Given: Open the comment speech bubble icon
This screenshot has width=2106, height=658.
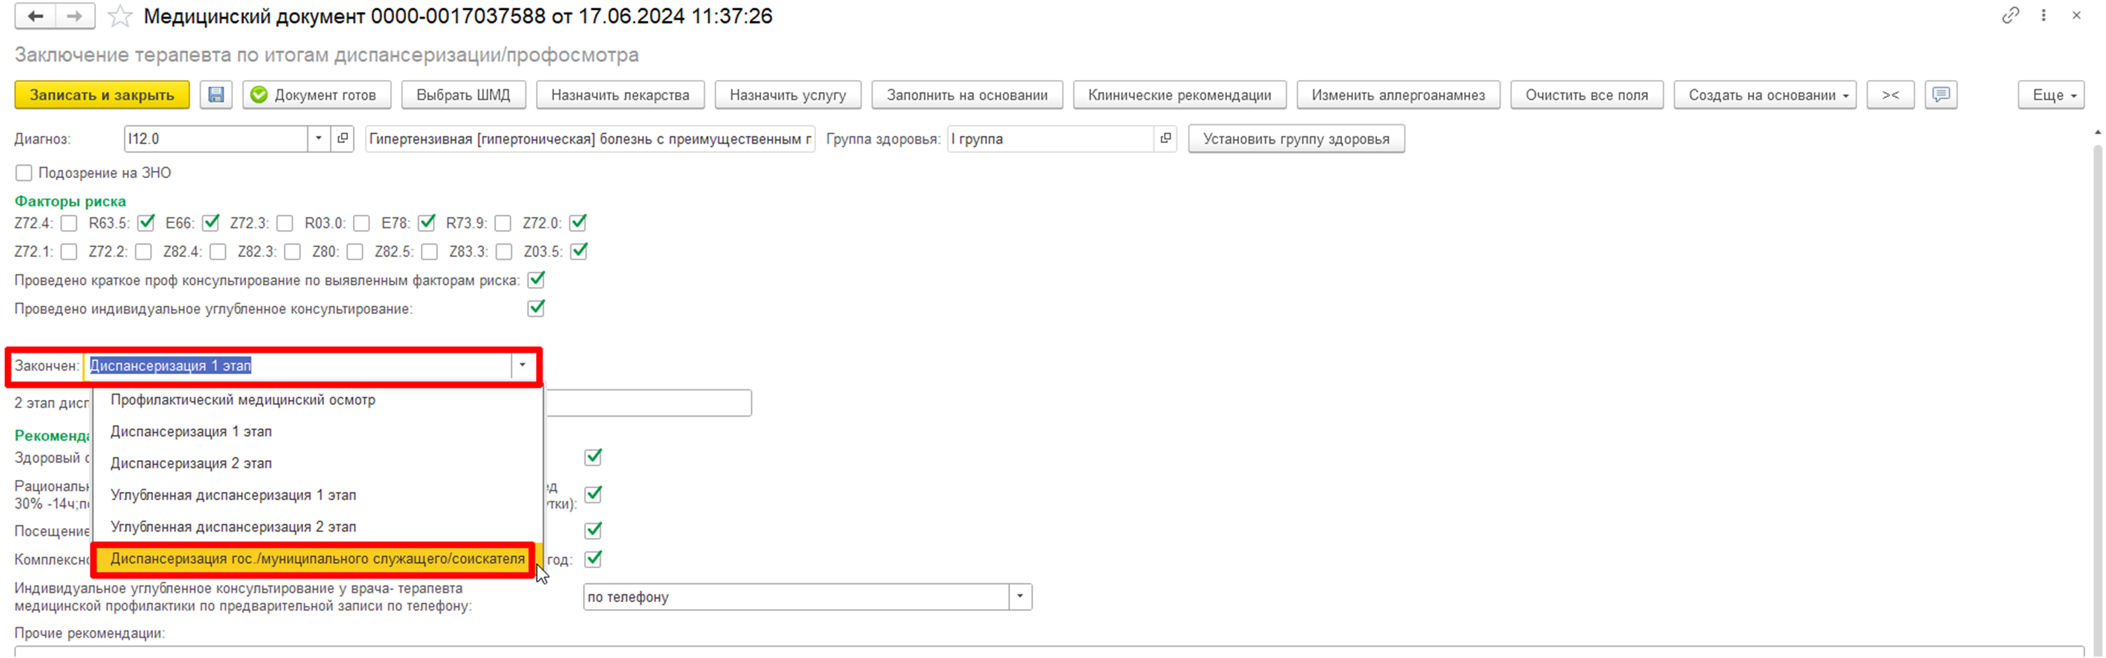Looking at the screenshot, I should tap(1941, 95).
